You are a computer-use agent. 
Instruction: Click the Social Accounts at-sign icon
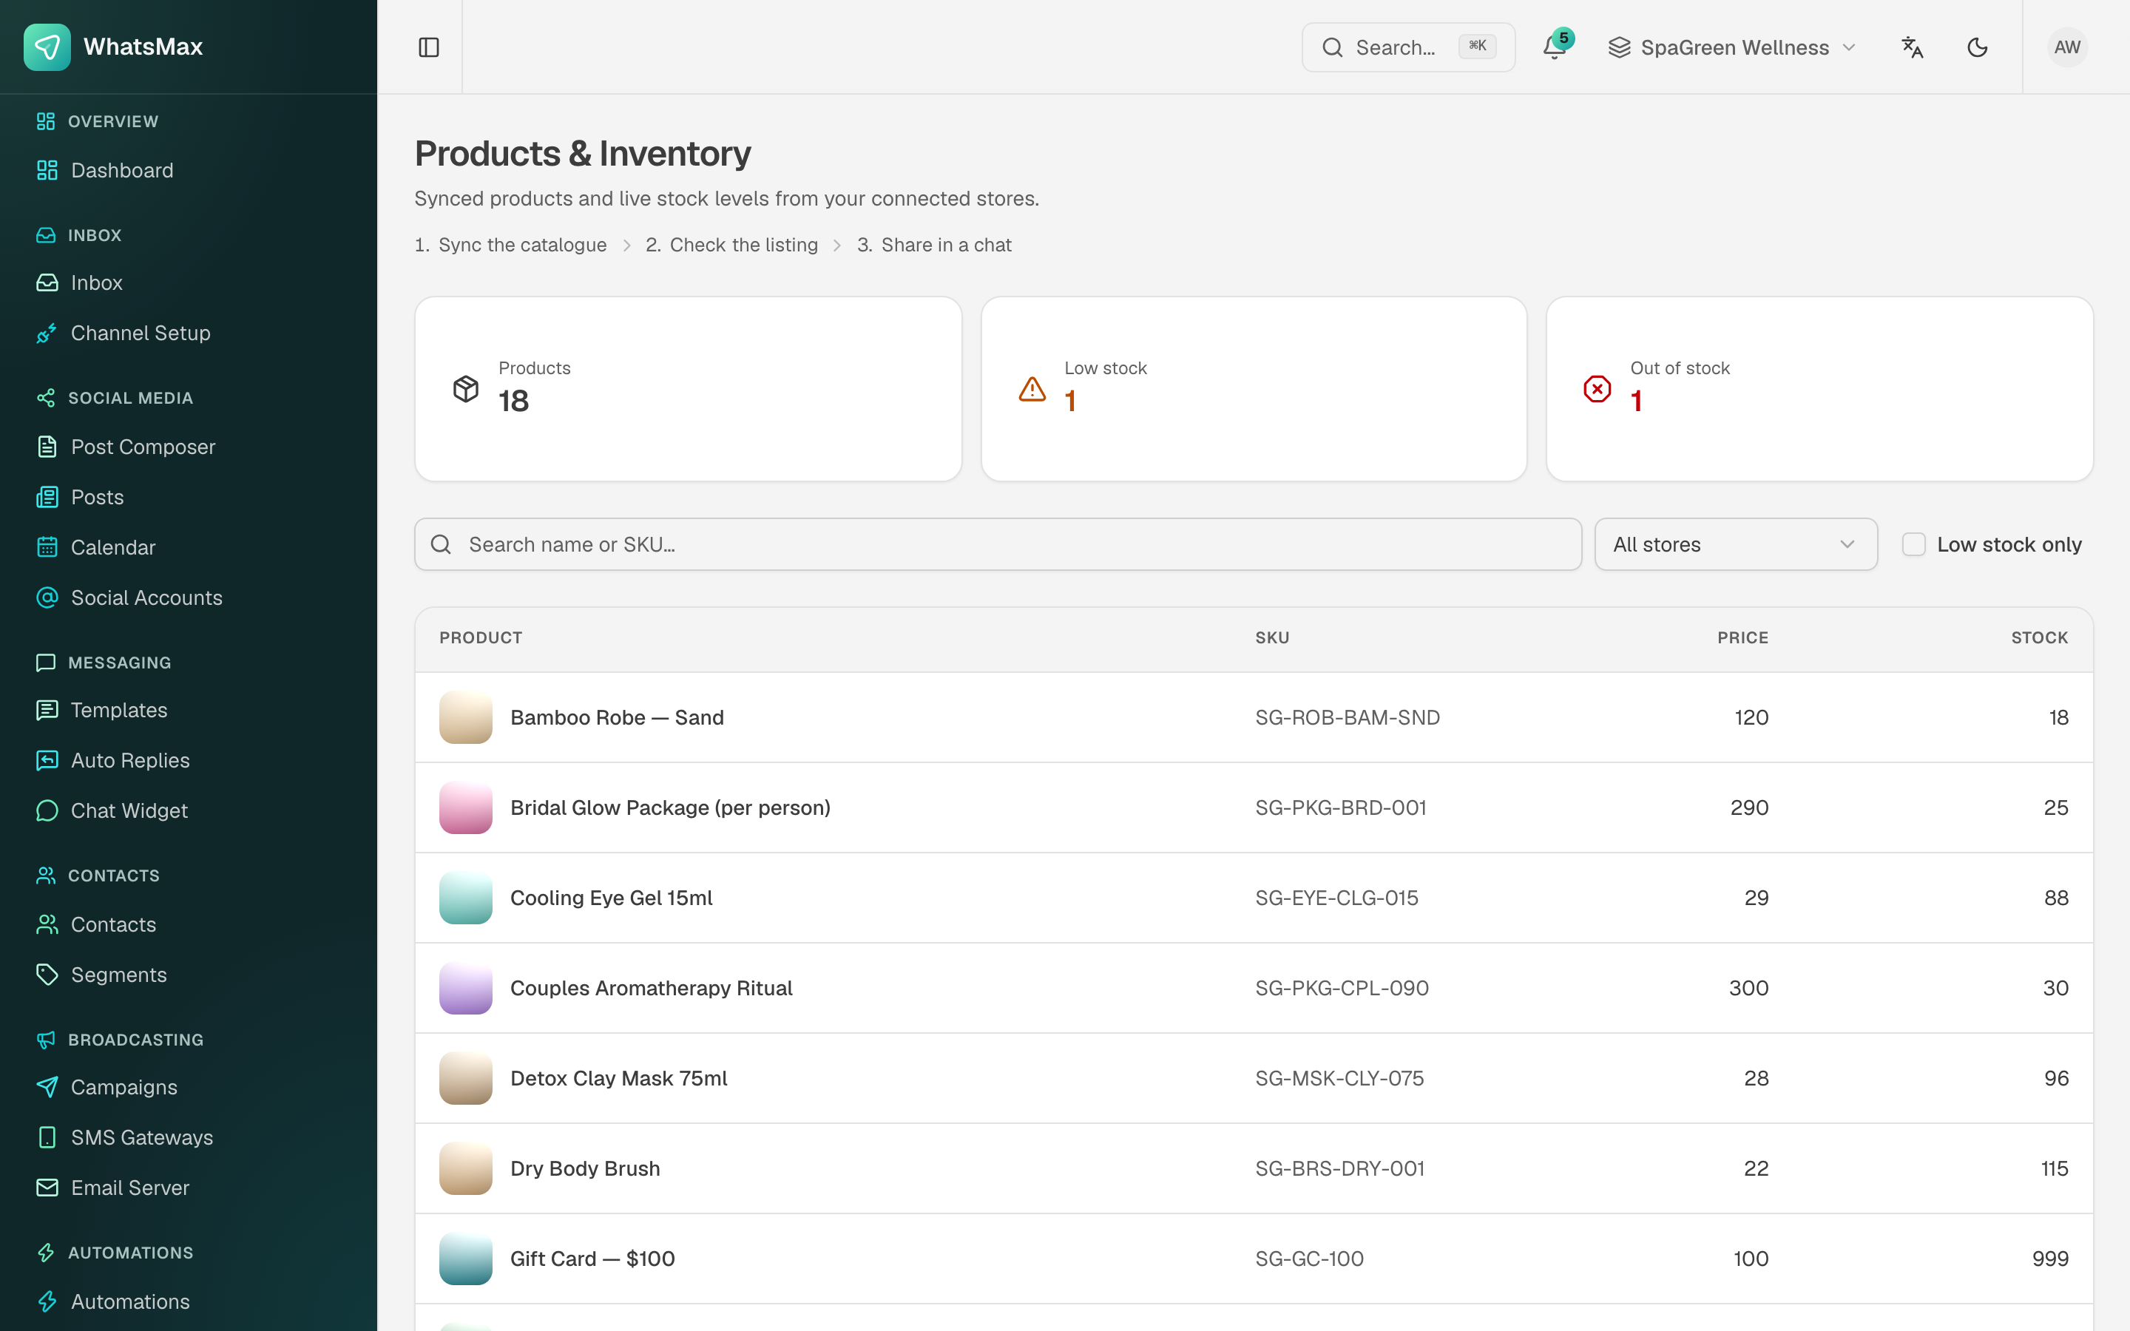(x=47, y=597)
